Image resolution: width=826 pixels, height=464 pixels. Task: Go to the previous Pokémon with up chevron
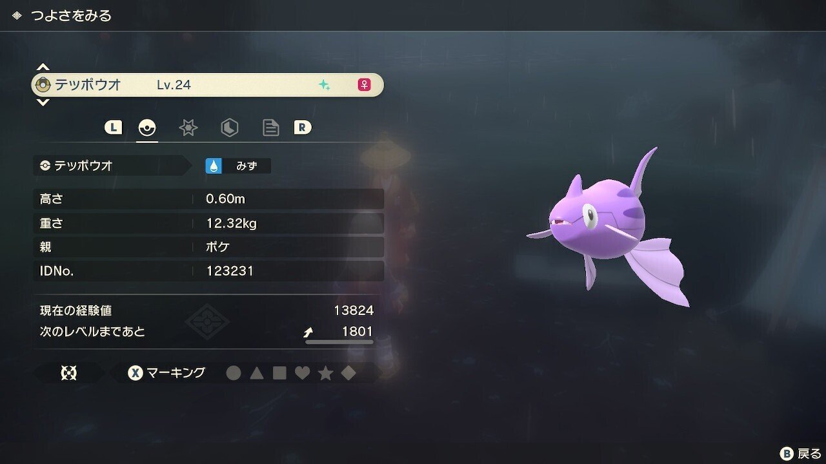(x=43, y=67)
